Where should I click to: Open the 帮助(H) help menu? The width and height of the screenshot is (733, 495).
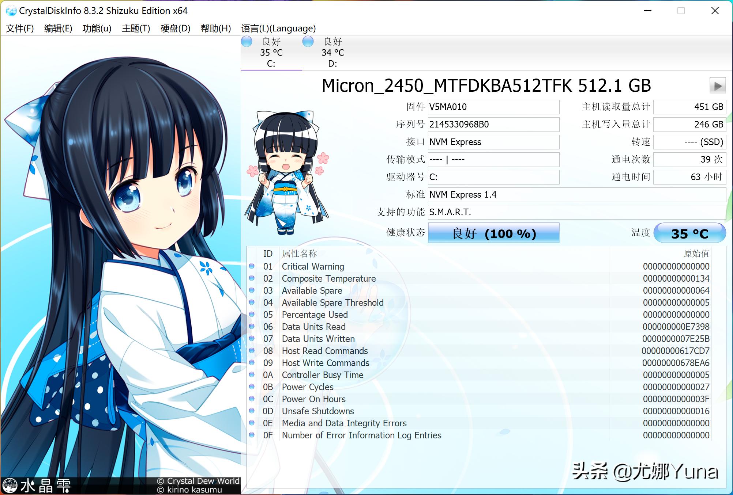pos(215,28)
